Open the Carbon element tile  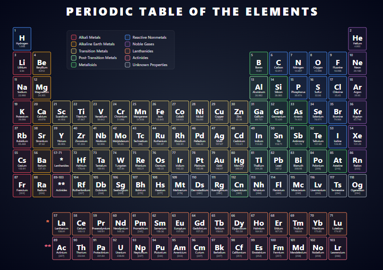pyautogui.click(x=279, y=64)
